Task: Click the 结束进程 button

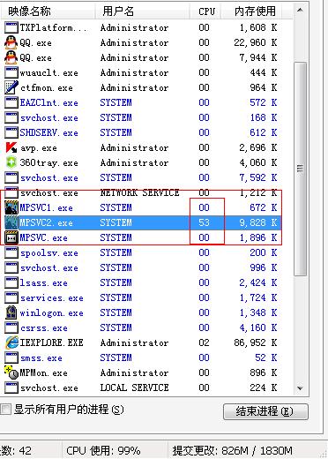Action: click(265, 411)
